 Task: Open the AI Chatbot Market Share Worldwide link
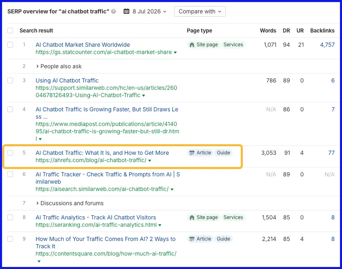point(83,45)
